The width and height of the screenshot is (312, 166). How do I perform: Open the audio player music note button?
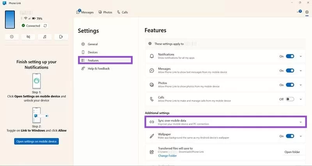pyautogui.click(x=44, y=37)
